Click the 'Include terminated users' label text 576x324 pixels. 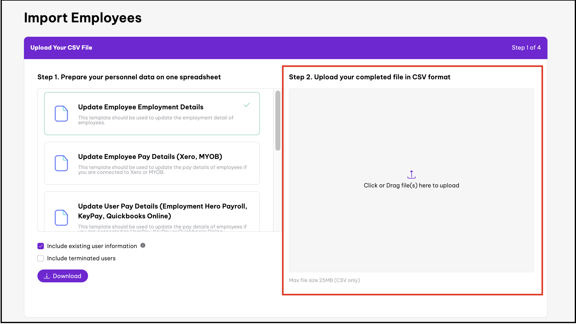click(81, 258)
